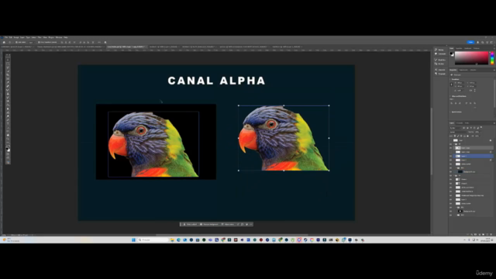This screenshot has width=496, height=279.
Task: Pick a color in the color field
Action: click(x=472, y=58)
